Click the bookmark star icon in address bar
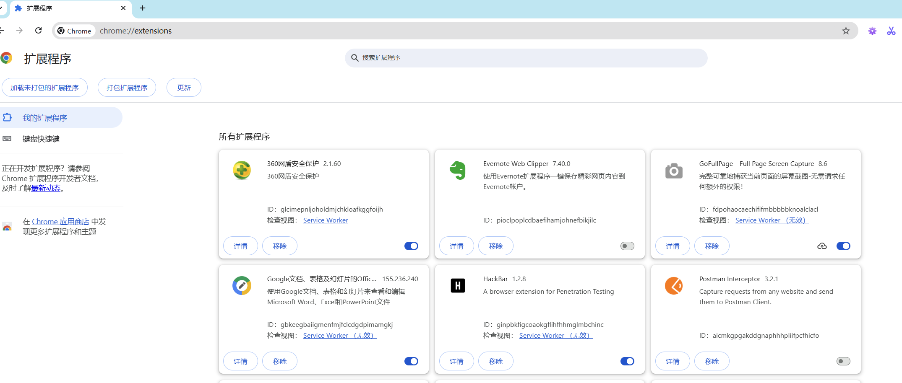The width and height of the screenshot is (902, 383). coord(846,31)
